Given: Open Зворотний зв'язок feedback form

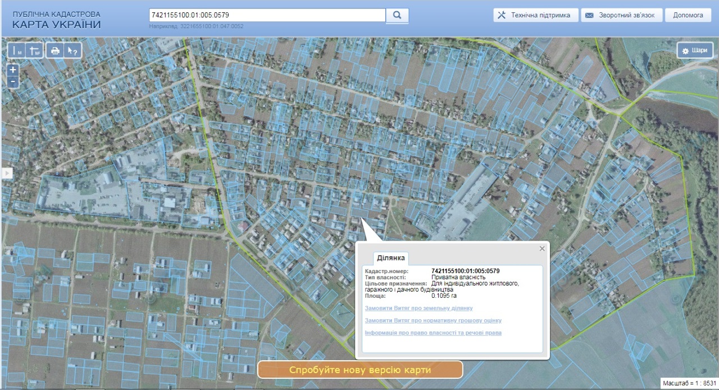Looking at the screenshot, I should [621, 15].
